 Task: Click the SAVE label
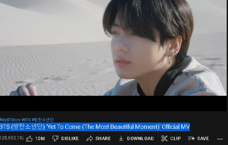point(203,138)
